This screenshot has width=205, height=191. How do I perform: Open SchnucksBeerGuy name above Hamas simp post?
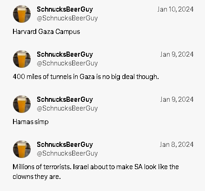[x=65, y=99]
